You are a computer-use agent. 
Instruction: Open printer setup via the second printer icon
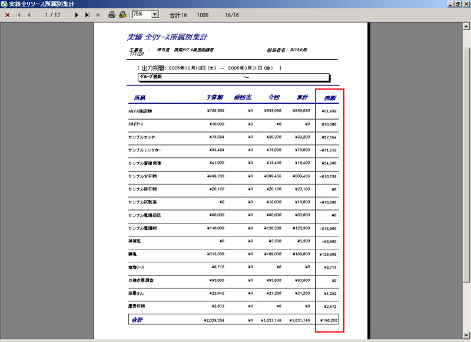(122, 15)
